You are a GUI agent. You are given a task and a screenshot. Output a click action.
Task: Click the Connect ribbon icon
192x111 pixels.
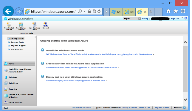[46, 26]
